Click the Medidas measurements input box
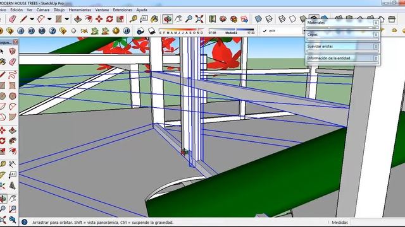405x227 pixels. (x=377, y=223)
